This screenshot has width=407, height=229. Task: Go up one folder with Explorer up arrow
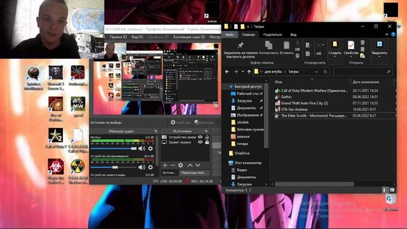[249, 72]
